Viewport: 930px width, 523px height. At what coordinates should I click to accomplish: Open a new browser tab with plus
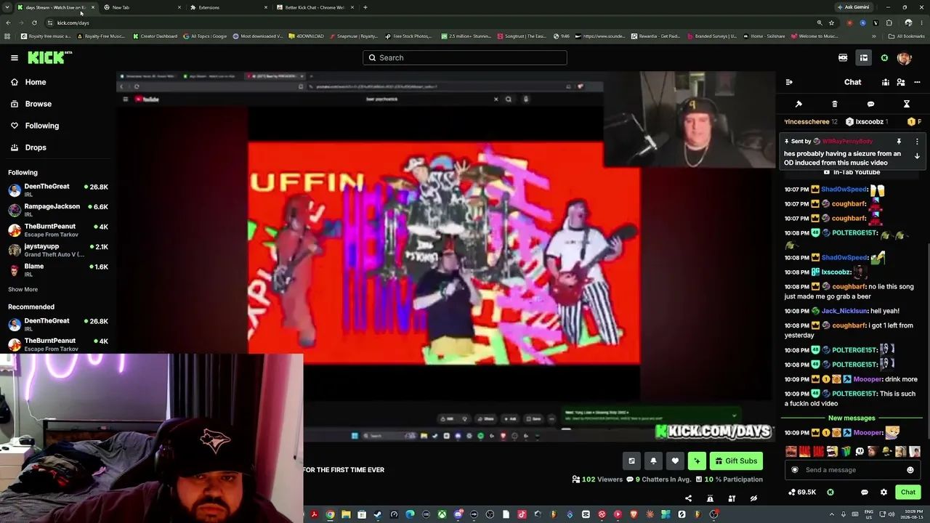[x=365, y=7]
